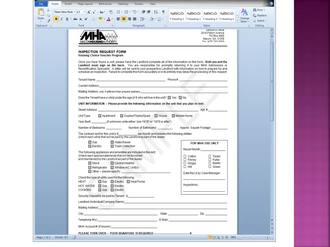Image resolution: width=330 pixels, height=247 pixels.
Task: Click the Words: 717 count
Action: click(x=62, y=237)
